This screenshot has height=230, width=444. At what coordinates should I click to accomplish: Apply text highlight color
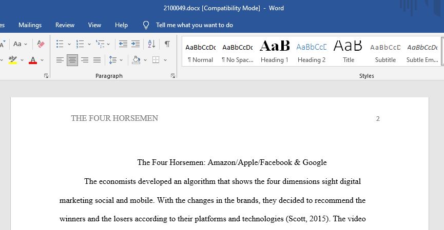tap(13, 60)
